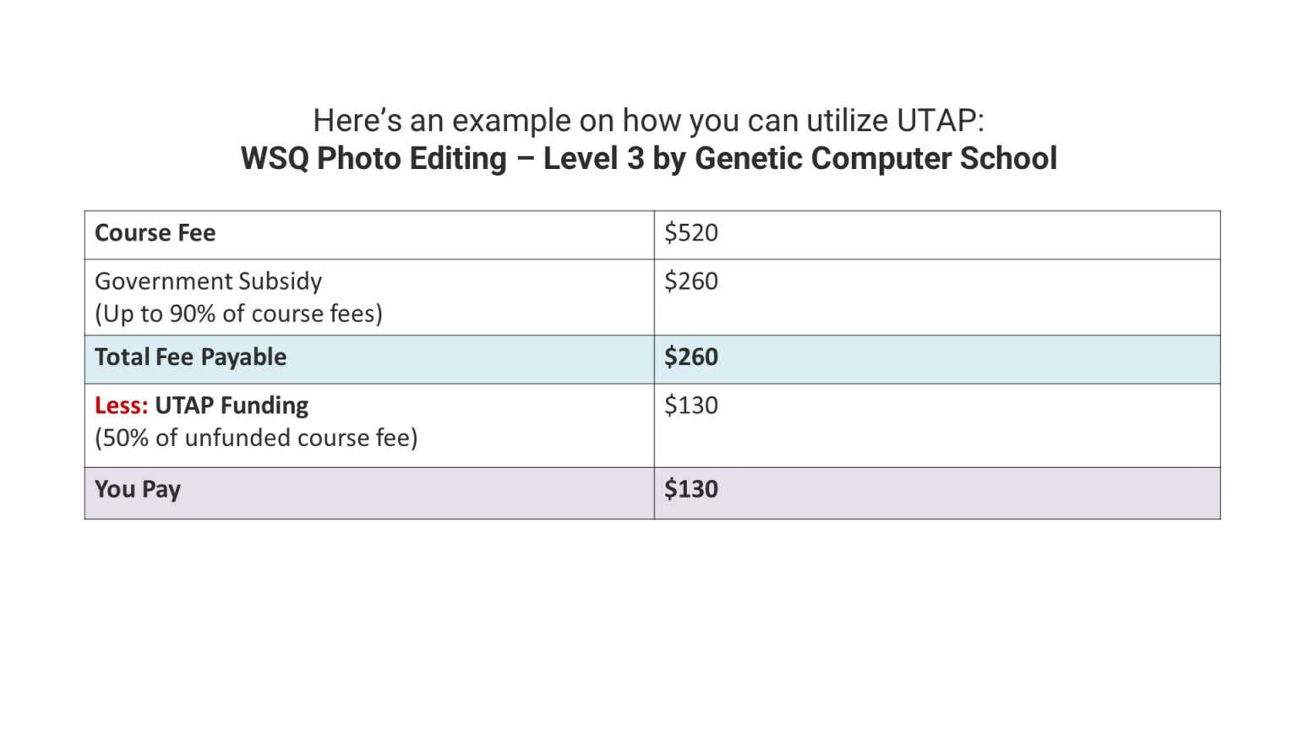1298x730 pixels.
Task: Click 'WSQ Photo Editing' in the bold title
Action: point(374,159)
